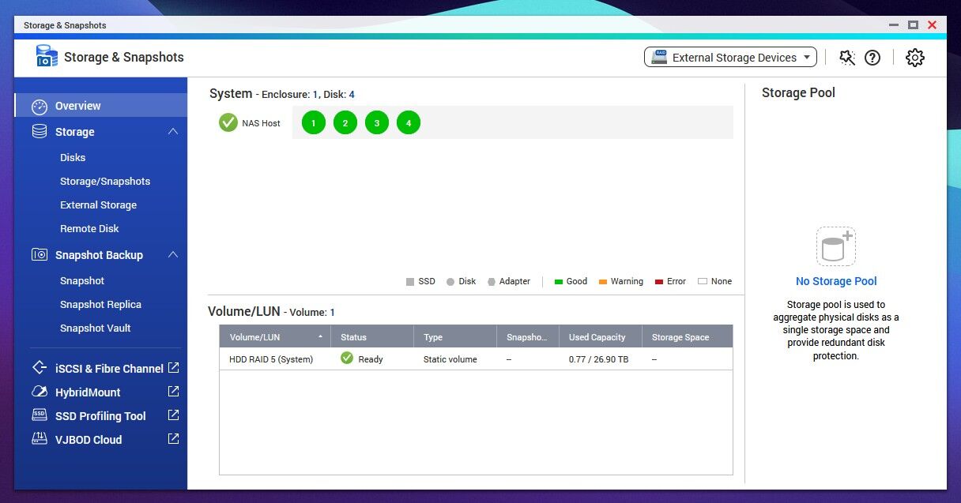
Task: Click the Used Capacity column header
Action: 601,337
